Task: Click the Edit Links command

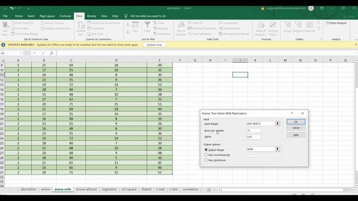Action: click(95, 33)
